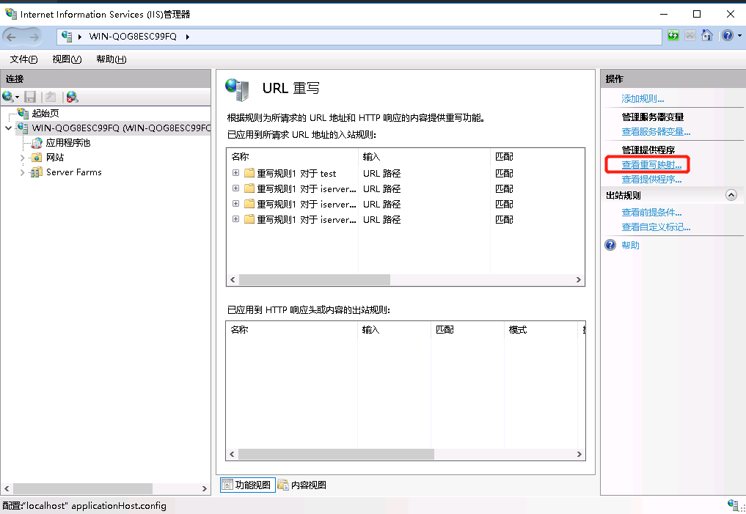
Task: Open dropdown arrow after server name breadcrumb
Action: [188, 37]
